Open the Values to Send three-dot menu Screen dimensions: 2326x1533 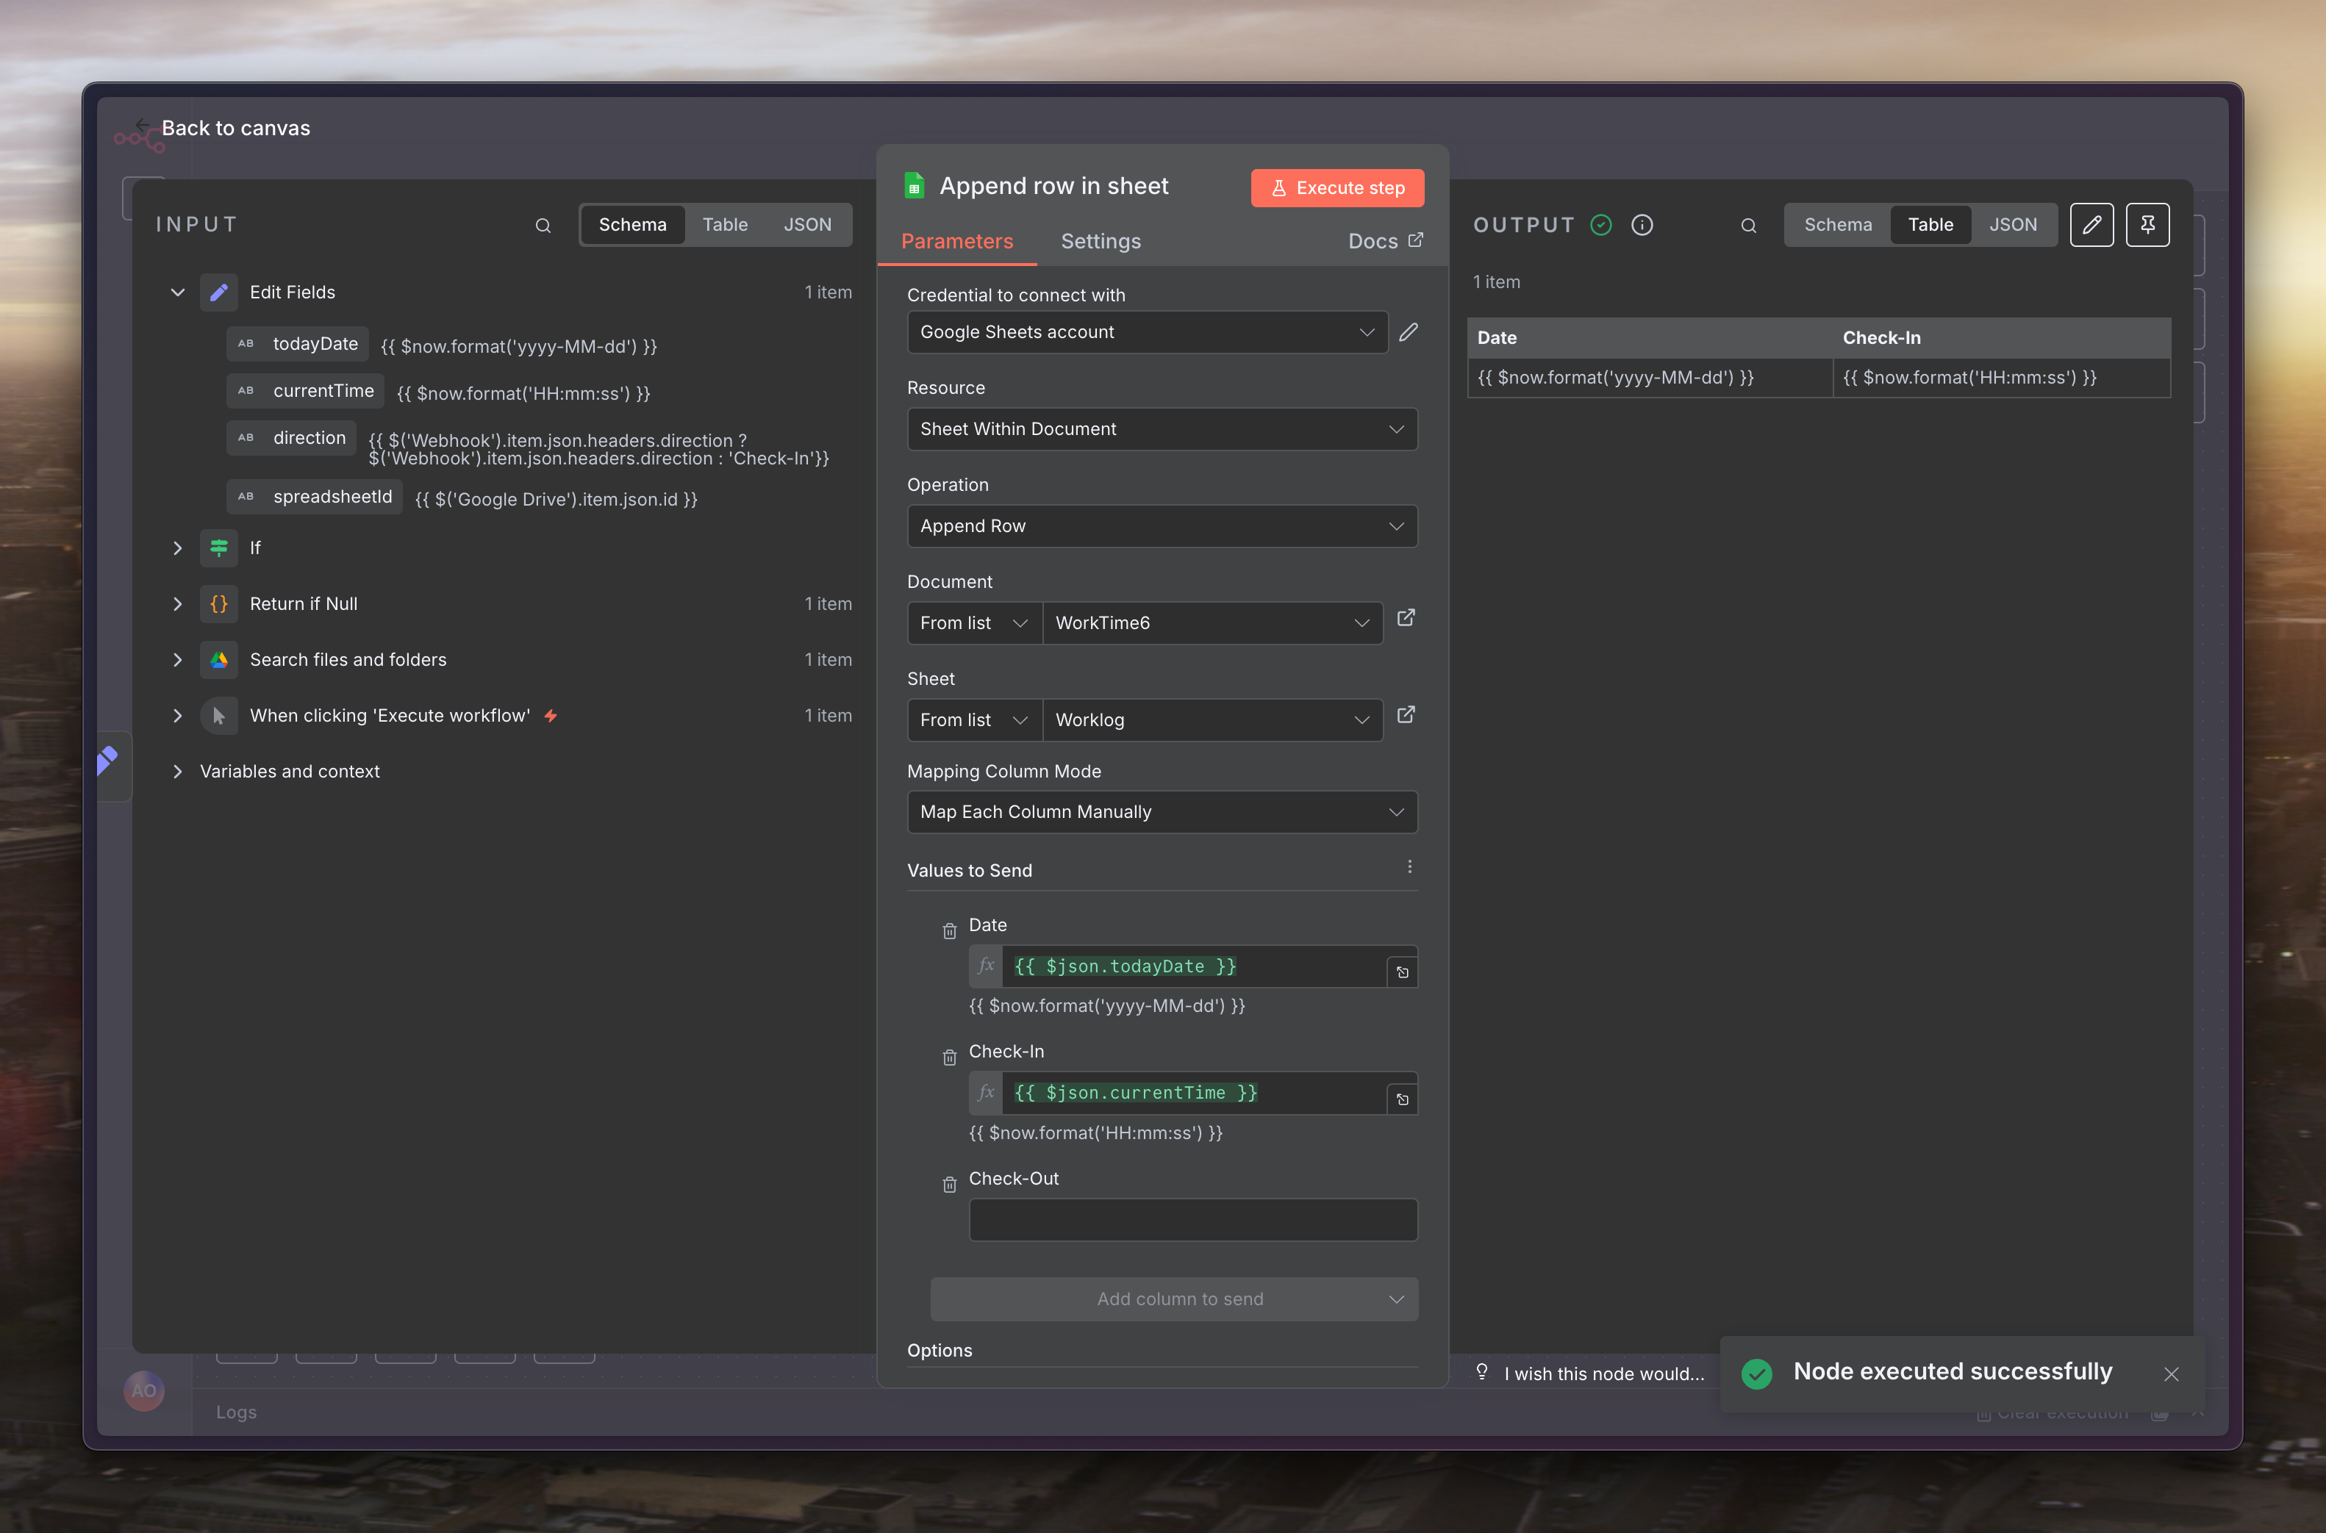click(x=1409, y=867)
